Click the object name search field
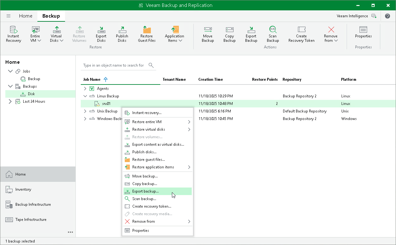The image size is (396, 245). [x=114, y=65]
